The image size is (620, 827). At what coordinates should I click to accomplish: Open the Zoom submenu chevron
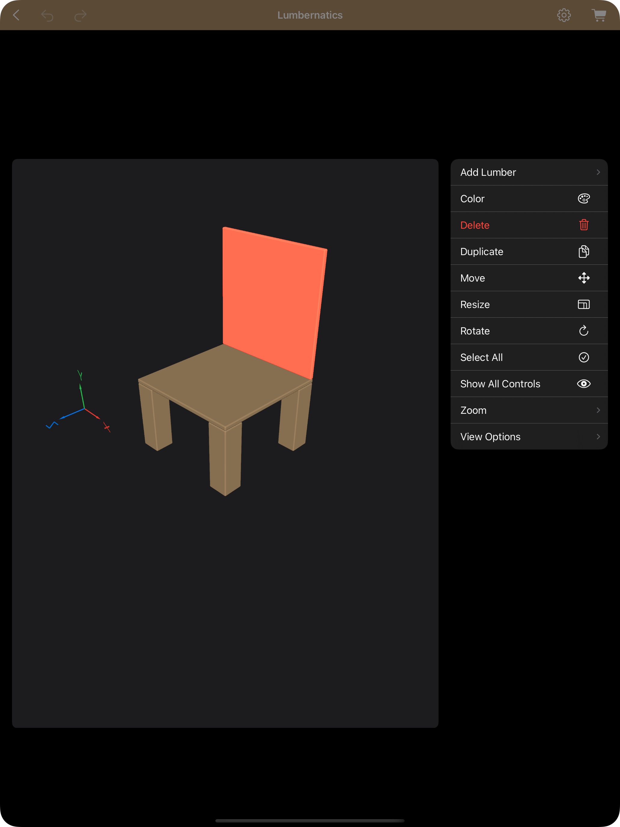[529, 410]
